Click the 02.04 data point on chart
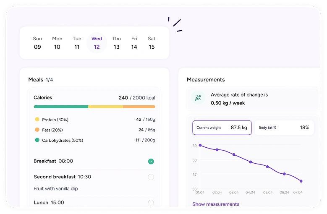This screenshot has width=327, height=214. tap(217, 150)
